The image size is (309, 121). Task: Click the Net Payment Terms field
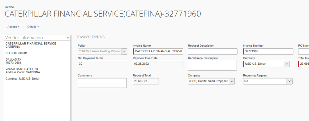(x=102, y=64)
